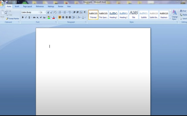Click the Clear Formatting icon

[55, 12]
